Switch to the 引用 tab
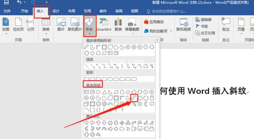This screenshot has width=254, height=139. pyautogui.click(x=87, y=11)
